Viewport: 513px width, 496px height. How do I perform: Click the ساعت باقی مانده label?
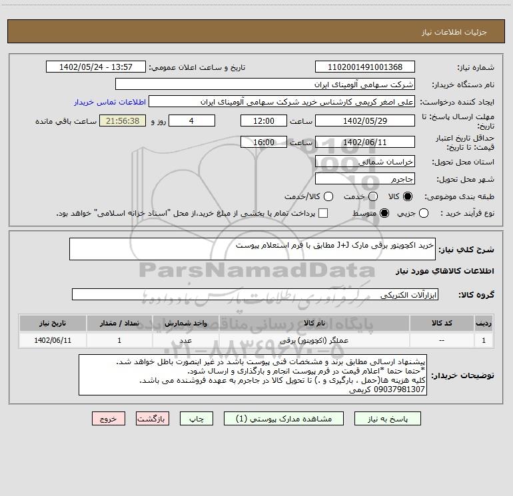click(x=66, y=121)
